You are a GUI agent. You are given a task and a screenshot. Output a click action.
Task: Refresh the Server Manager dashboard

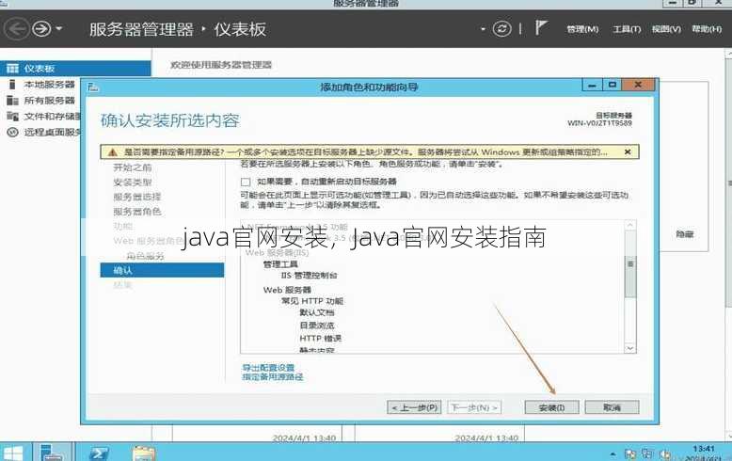501,29
